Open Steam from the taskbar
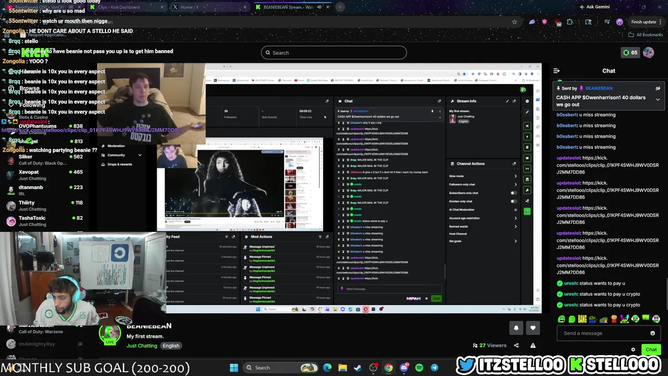The height and width of the screenshot is (376, 668). click(358, 368)
